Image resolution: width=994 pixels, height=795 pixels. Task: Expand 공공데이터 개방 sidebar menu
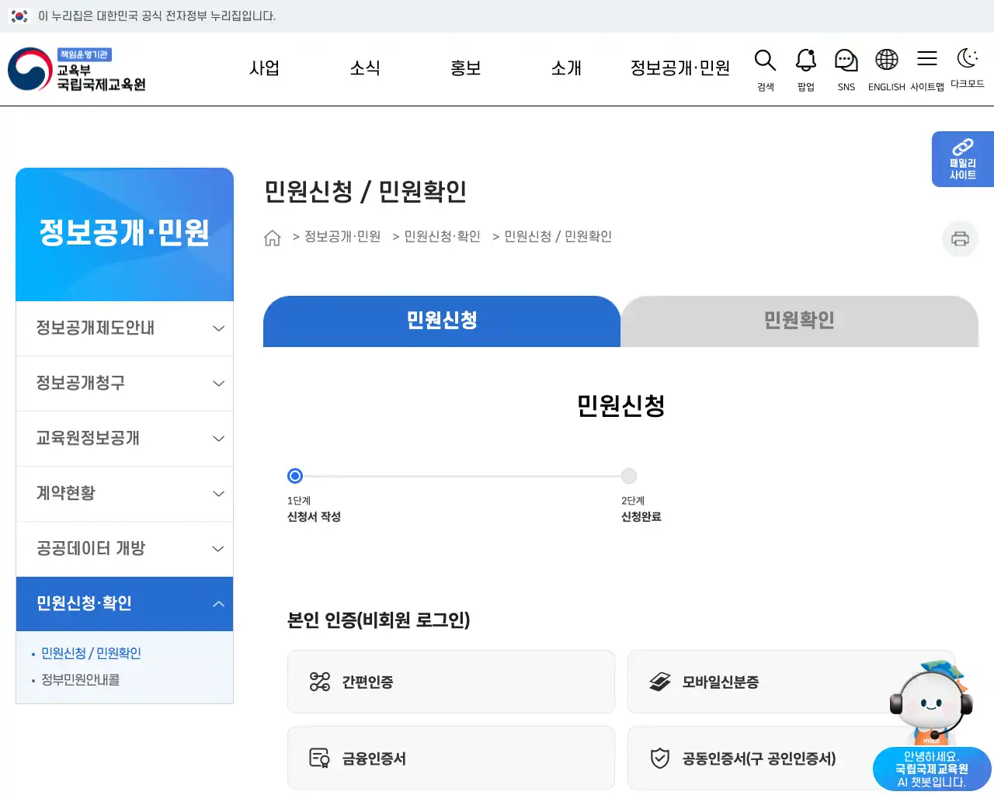[x=124, y=549]
